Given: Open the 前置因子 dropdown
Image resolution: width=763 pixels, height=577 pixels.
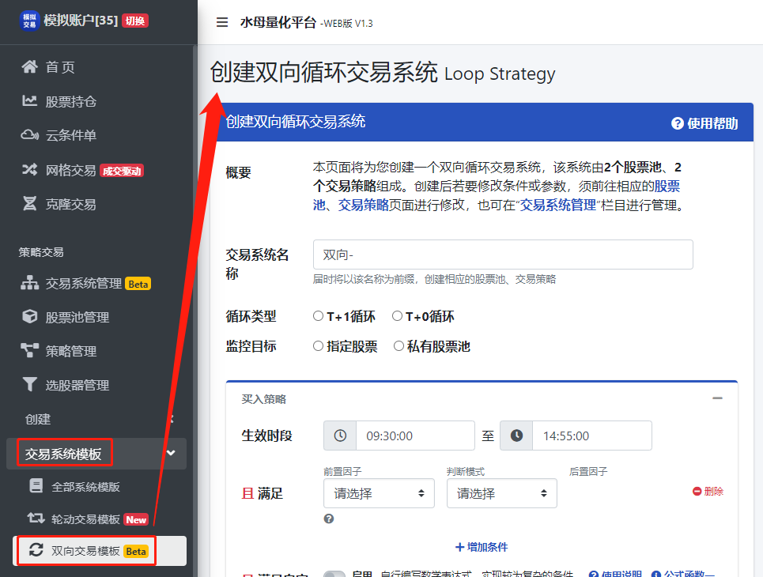Looking at the screenshot, I should coord(379,493).
